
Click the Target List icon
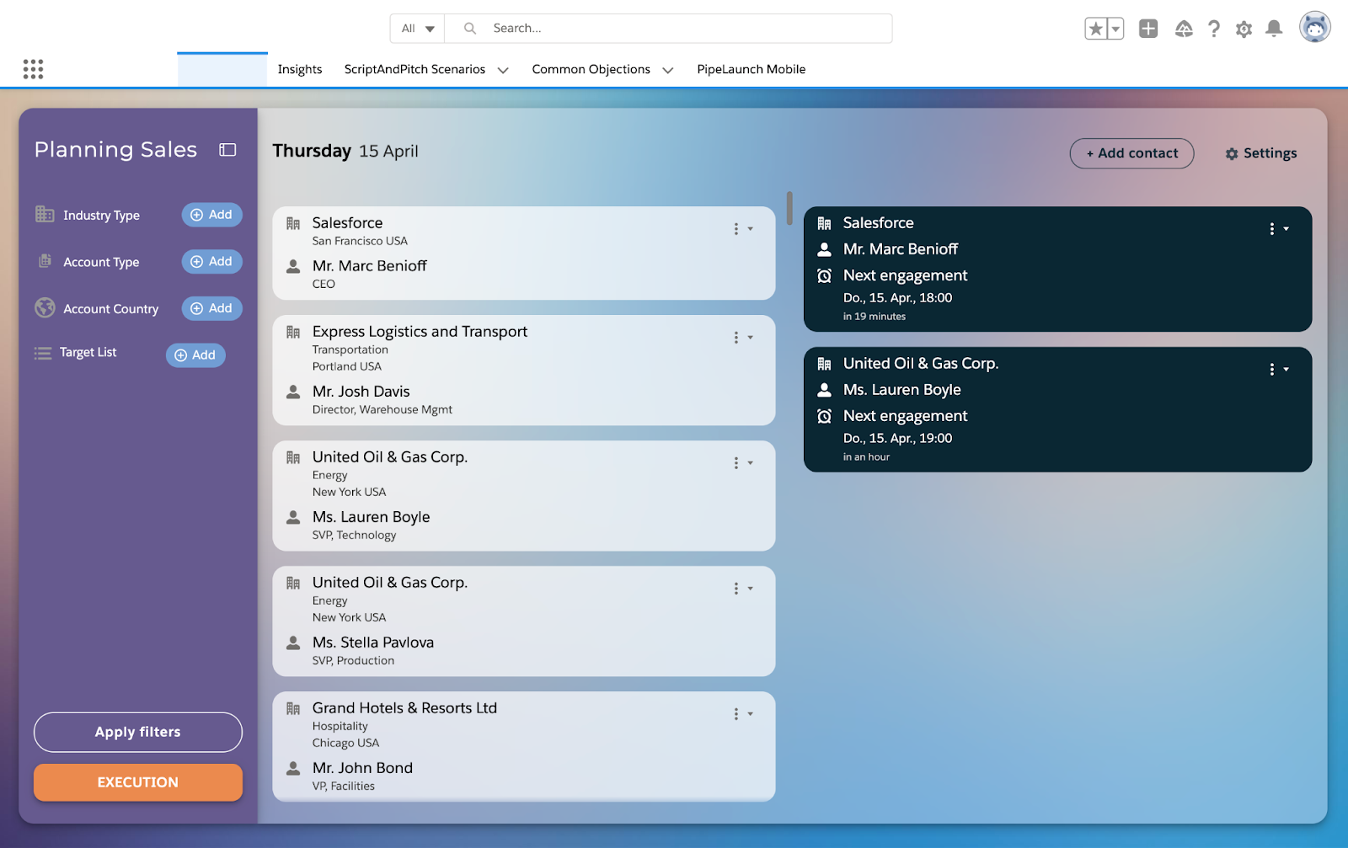(x=43, y=353)
